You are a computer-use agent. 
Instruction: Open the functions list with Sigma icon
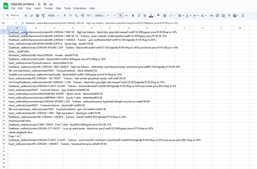[242, 15]
